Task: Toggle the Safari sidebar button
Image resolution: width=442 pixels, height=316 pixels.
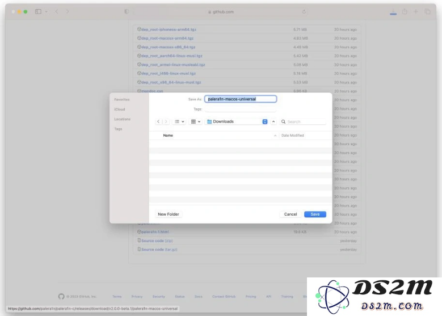Action: click(38, 11)
